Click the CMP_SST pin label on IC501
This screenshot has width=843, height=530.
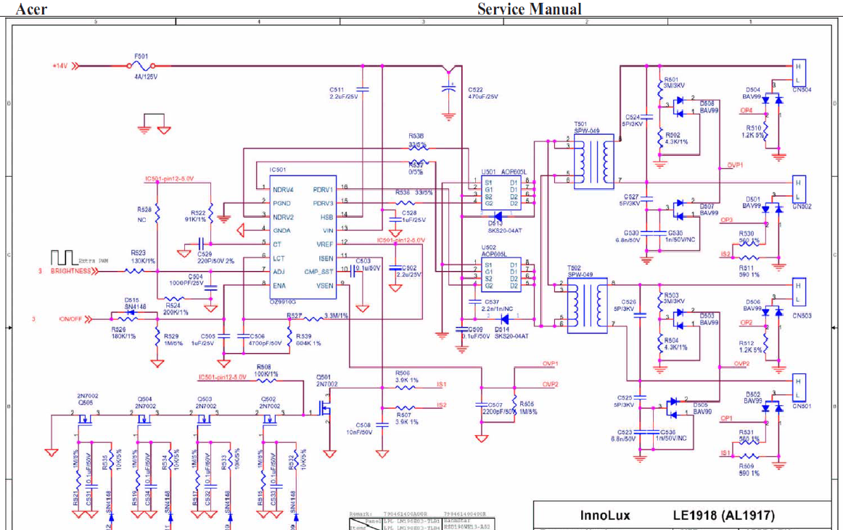[x=318, y=272]
